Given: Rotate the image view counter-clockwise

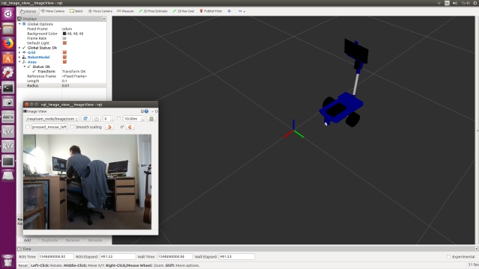Looking at the screenshot, I should click(x=109, y=127).
